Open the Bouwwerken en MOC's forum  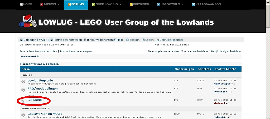click(45, 114)
